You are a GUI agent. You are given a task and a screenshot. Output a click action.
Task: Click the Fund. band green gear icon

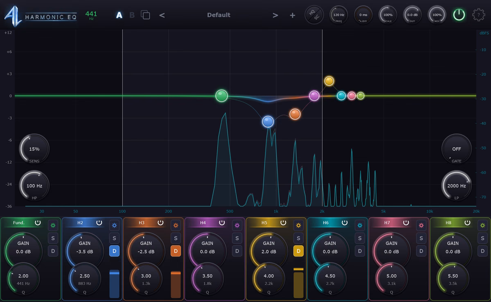pos(53,225)
